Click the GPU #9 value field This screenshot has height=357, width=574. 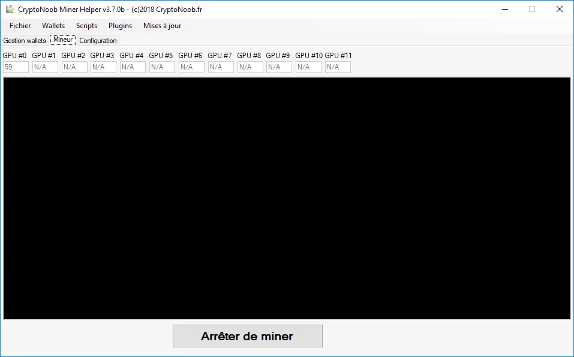pyautogui.click(x=279, y=67)
